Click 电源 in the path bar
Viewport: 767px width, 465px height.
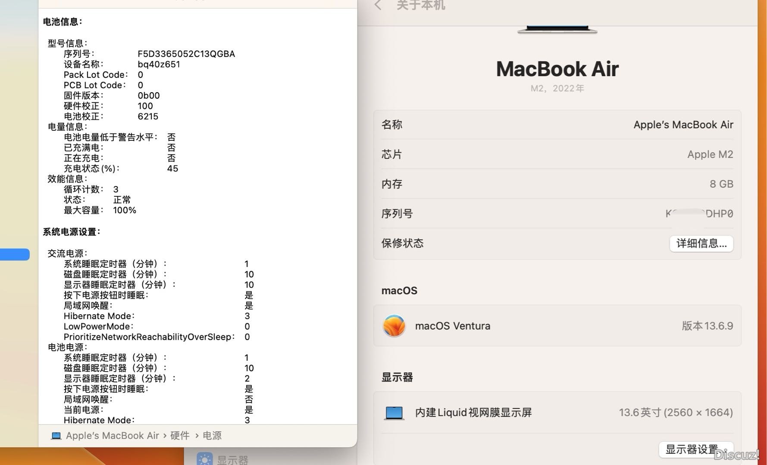click(x=212, y=436)
